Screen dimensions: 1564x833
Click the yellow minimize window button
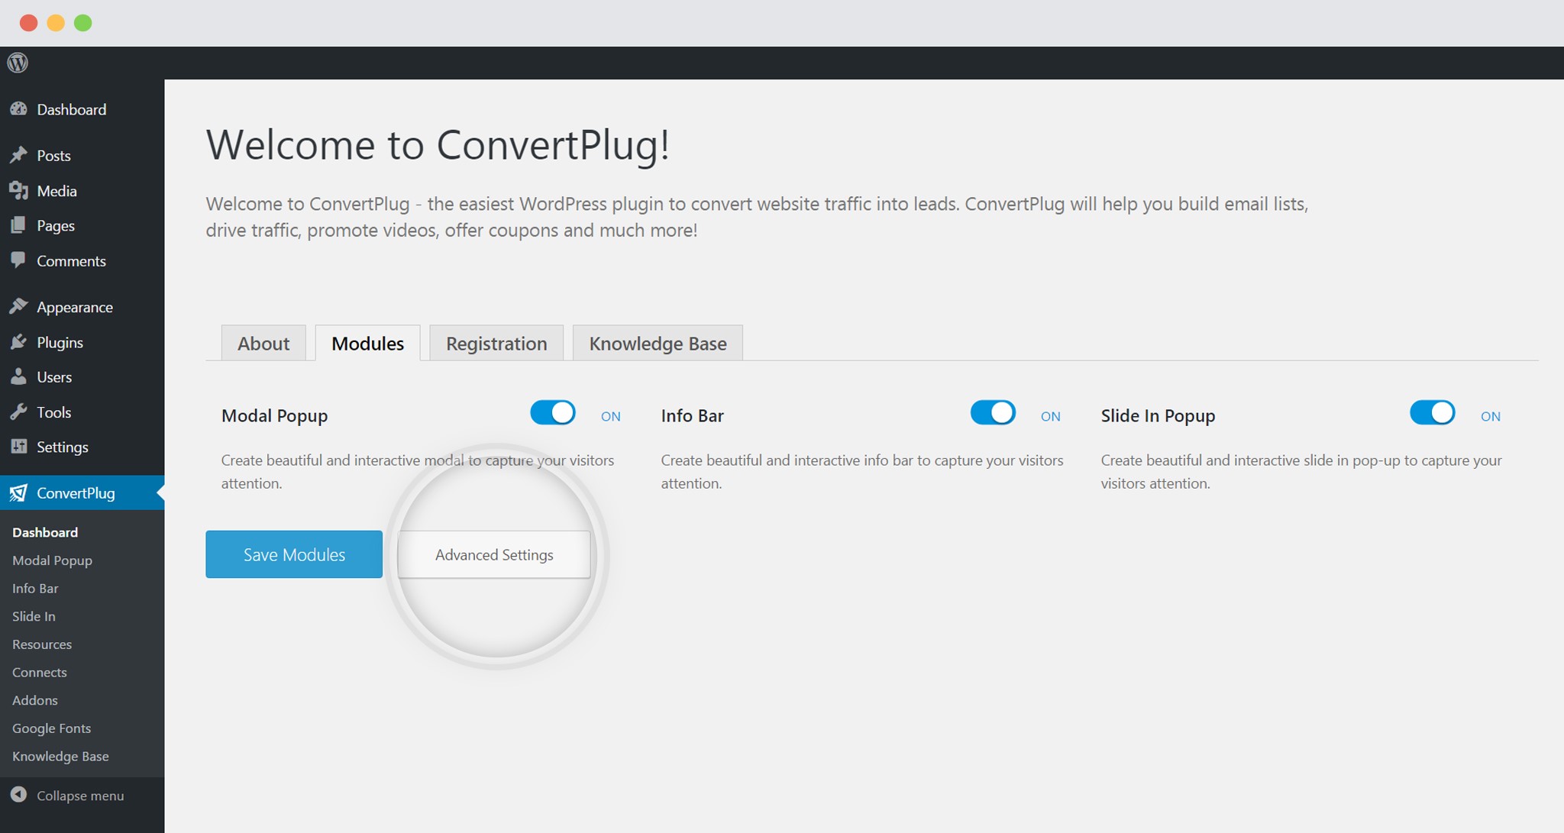click(56, 23)
